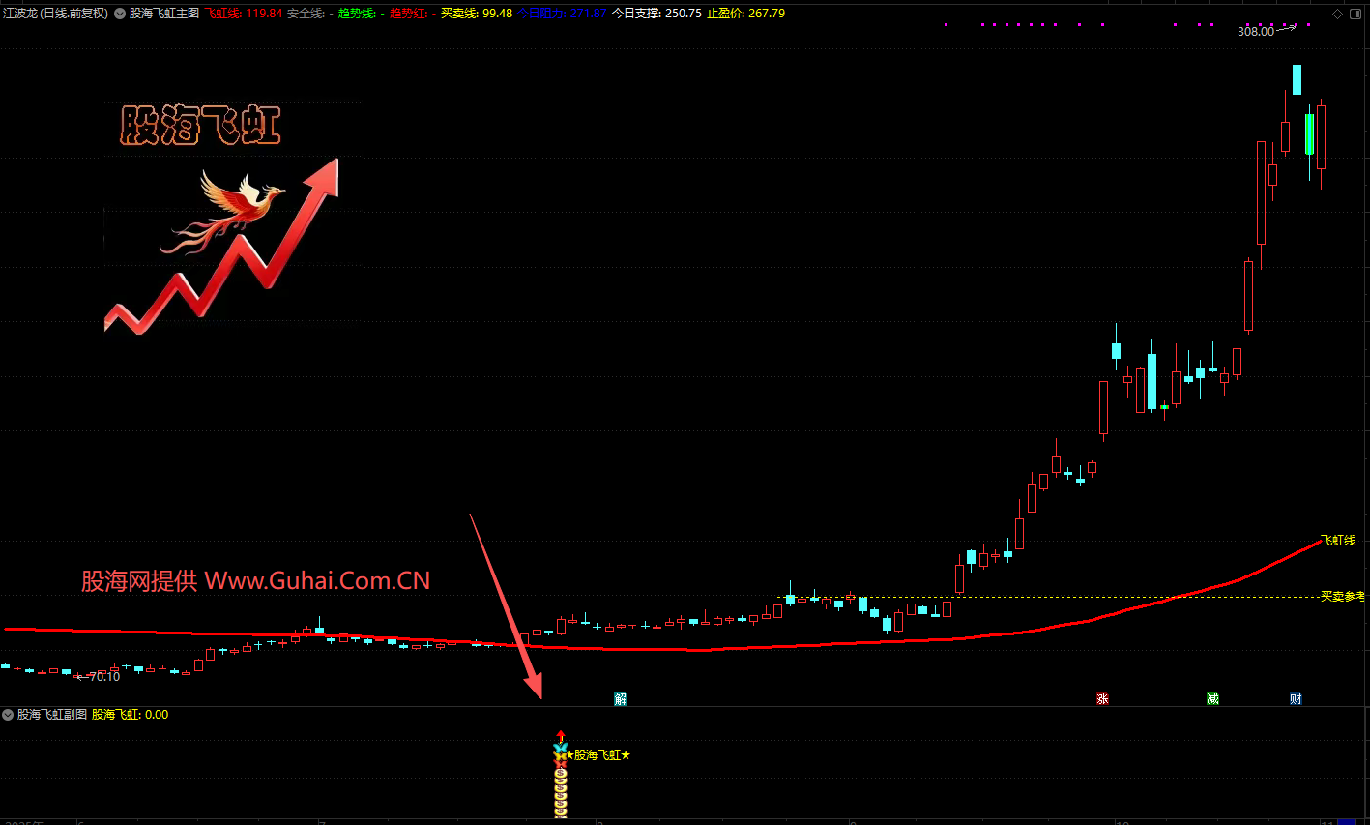The height and width of the screenshot is (825, 1370).
Task: Click the red up-arrow above the signal stack
Action: tap(561, 736)
